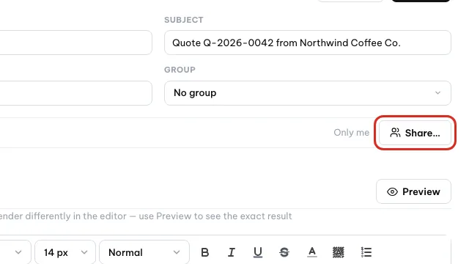
Task: Open the text highlight background tool
Action: (x=339, y=252)
